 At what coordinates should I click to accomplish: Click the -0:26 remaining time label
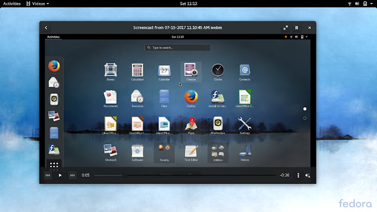[x=285, y=175]
